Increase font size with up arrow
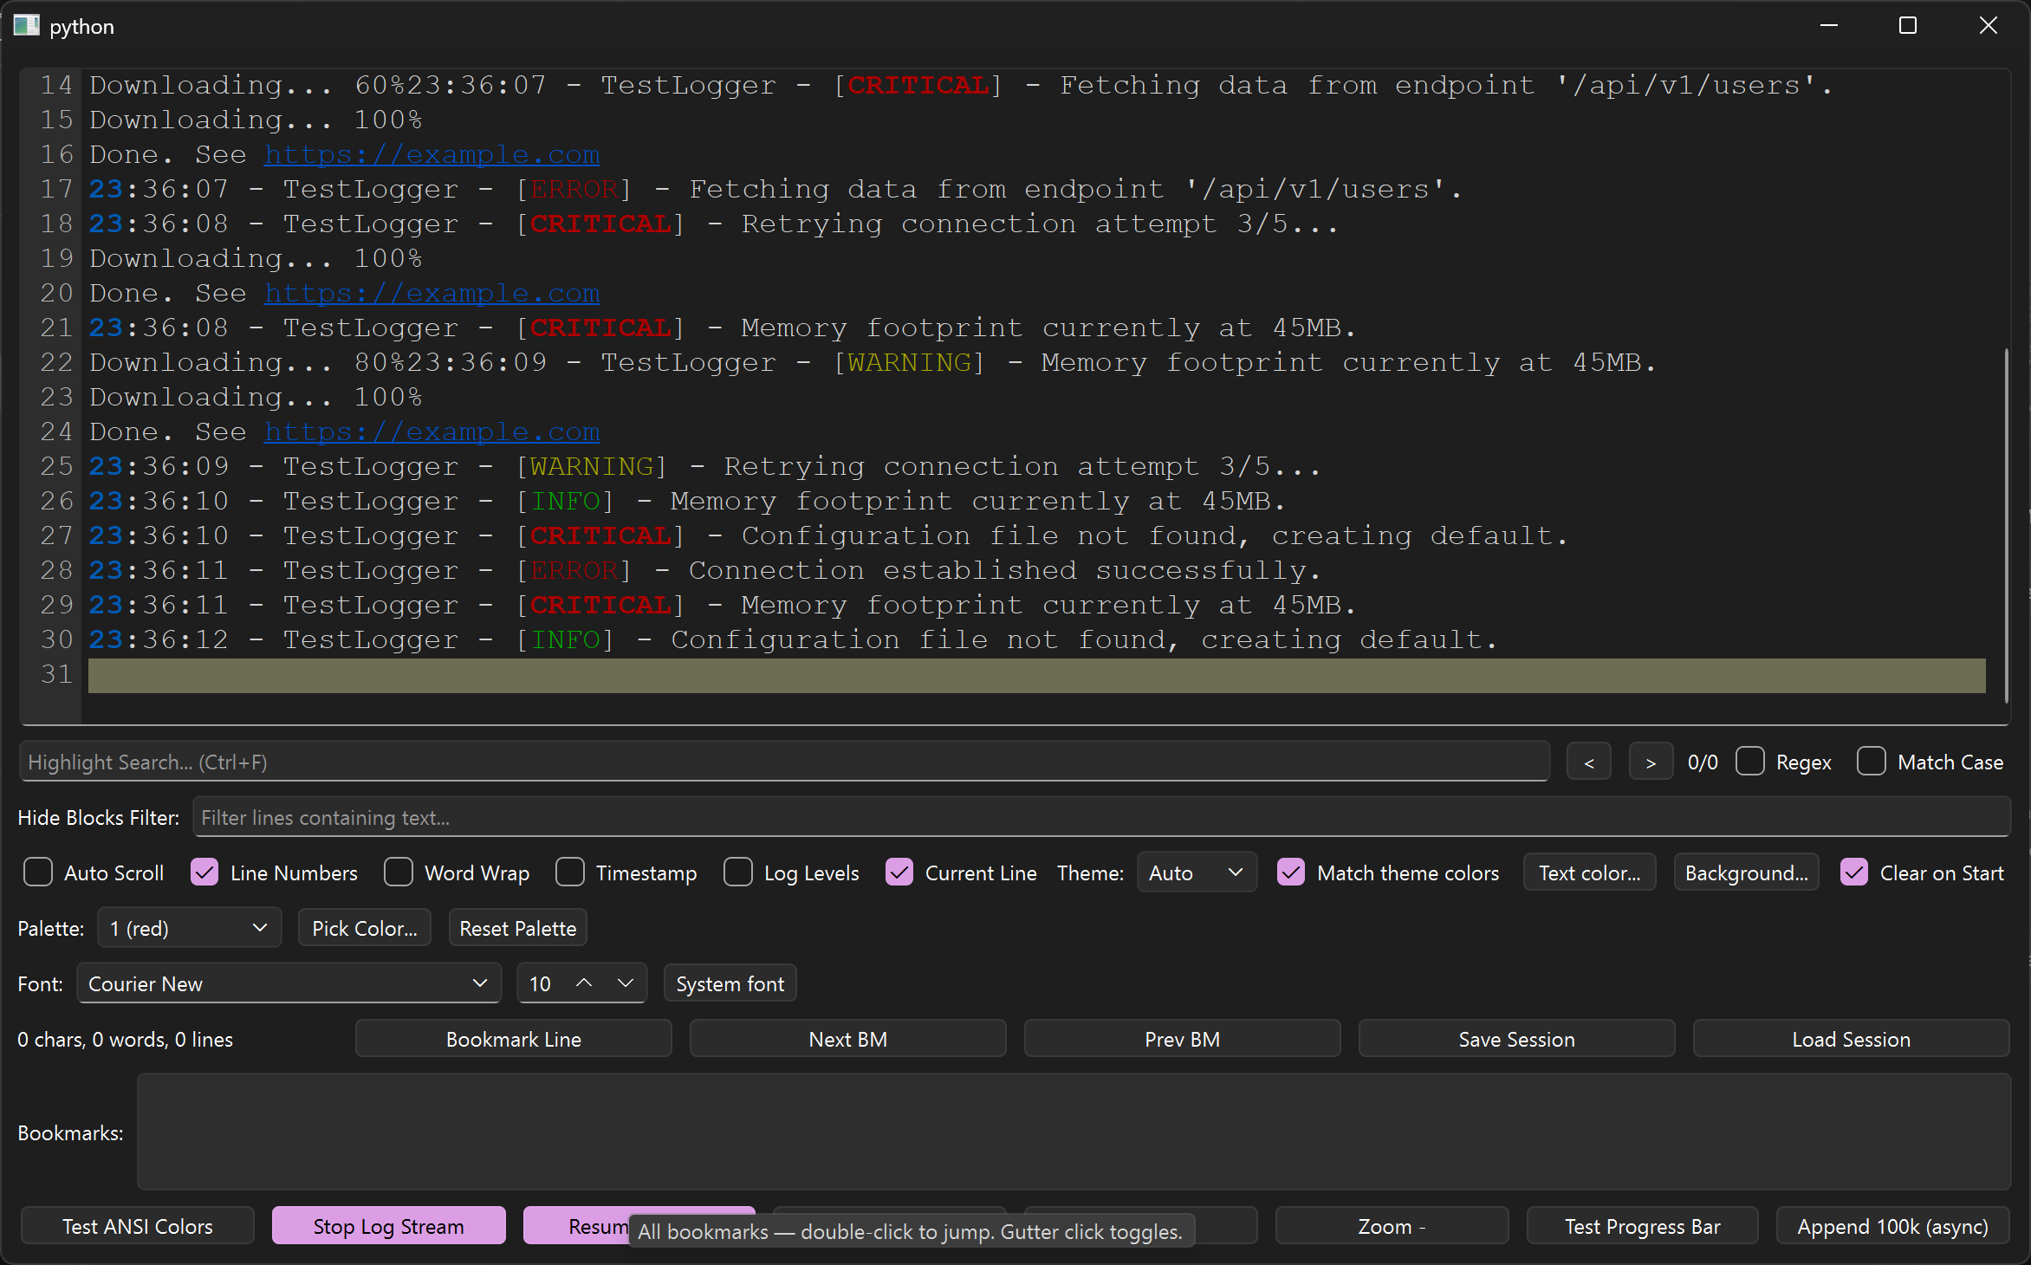The width and height of the screenshot is (2031, 1265). point(584,983)
